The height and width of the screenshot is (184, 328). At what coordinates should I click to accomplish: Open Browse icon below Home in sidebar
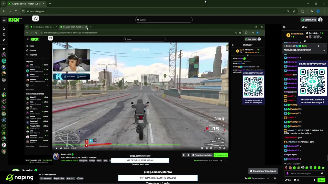(4, 34)
